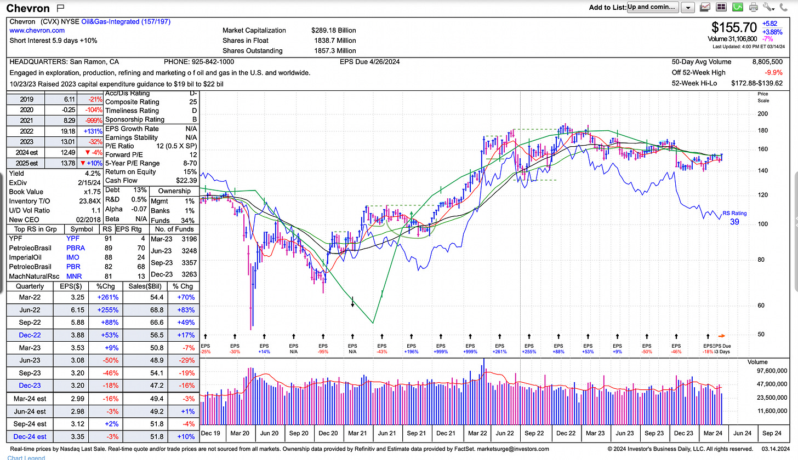Click the 97,600,000 volume scale value
This screenshot has width=798, height=460.
tap(772, 371)
